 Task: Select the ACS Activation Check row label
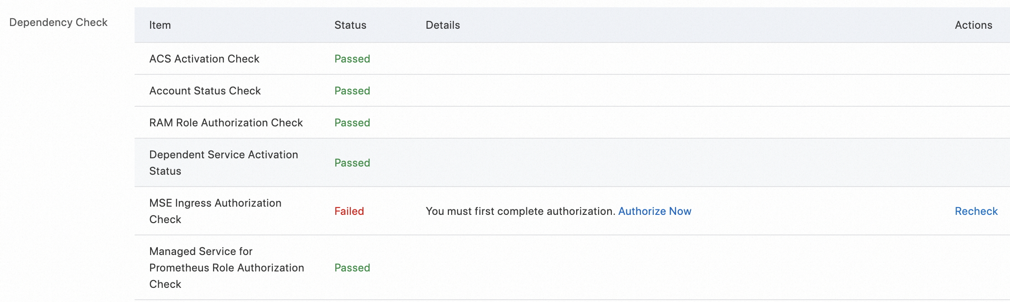point(204,59)
